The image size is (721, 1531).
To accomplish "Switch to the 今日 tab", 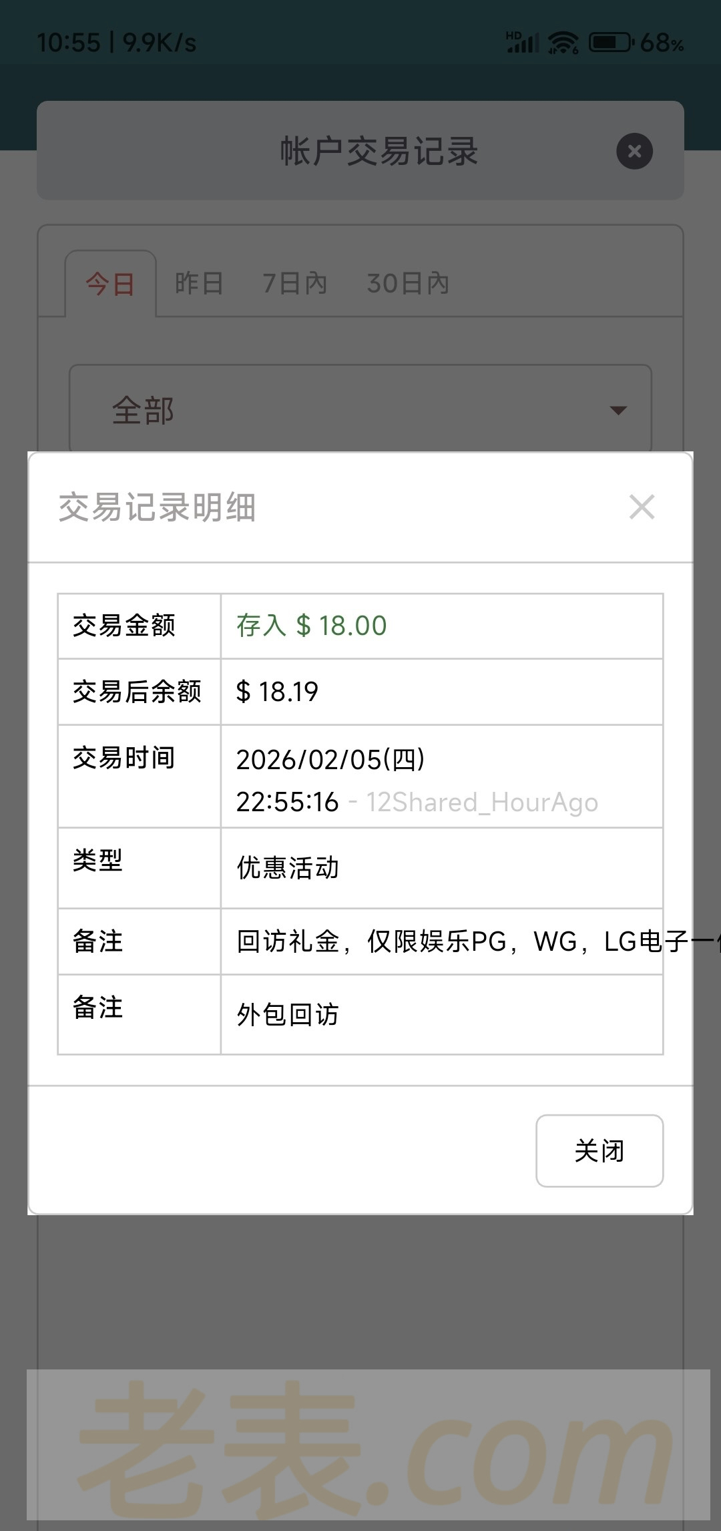I will (110, 284).
